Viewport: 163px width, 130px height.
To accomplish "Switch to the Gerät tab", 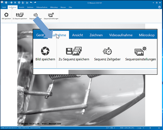I will point(4,7).
